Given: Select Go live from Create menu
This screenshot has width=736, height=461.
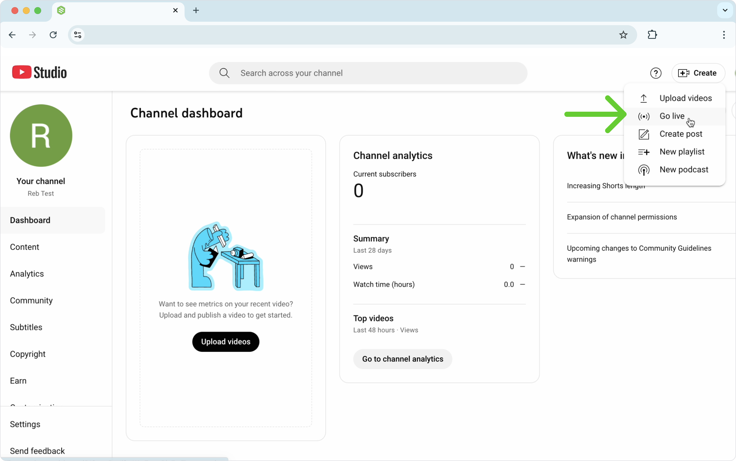Looking at the screenshot, I should click(672, 116).
